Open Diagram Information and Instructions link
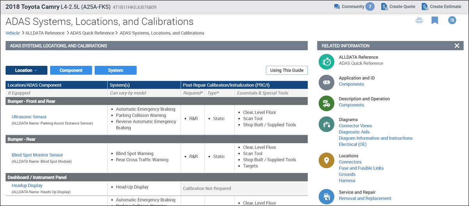 click(x=375, y=138)
